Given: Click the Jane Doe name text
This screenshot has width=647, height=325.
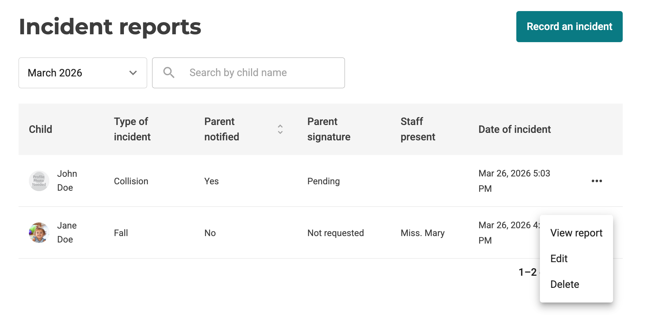Looking at the screenshot, I should 67,232.
